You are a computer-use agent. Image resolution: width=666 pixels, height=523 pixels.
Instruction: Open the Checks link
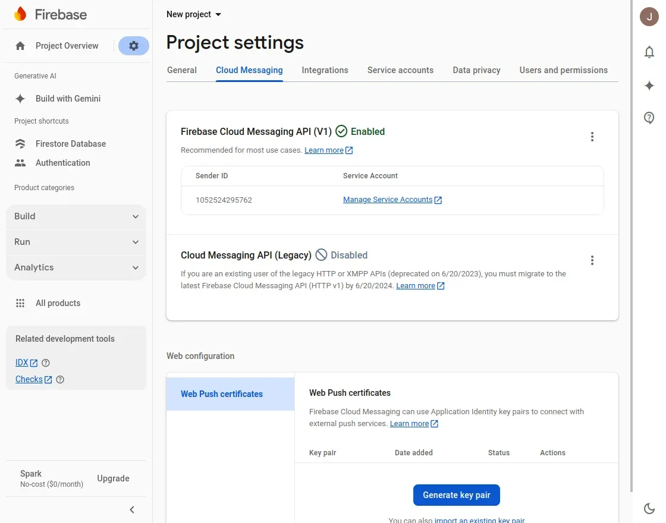[29, 380]
